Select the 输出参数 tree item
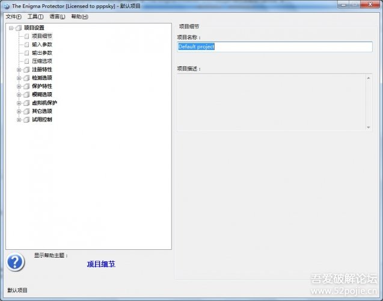This screenshot has height=301, width=383. 41,53
